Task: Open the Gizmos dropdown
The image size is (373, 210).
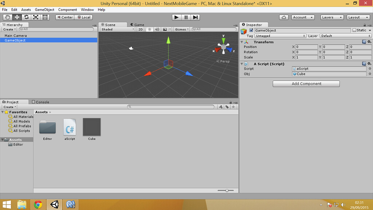Action: coord(181,29)
